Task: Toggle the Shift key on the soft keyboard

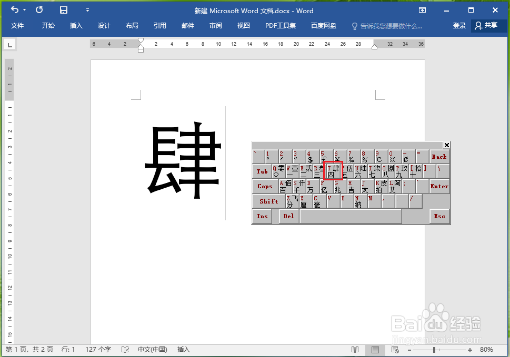Action: tap(268, 201)
